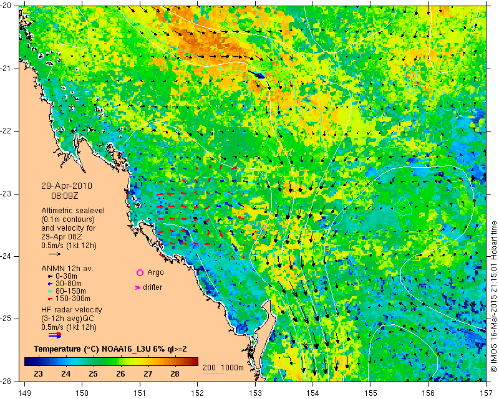The width and height of the screenshot is (499, 399).
Task: Click the small cyan eddy contour near 155.5, -23.2
Action: 402,207
